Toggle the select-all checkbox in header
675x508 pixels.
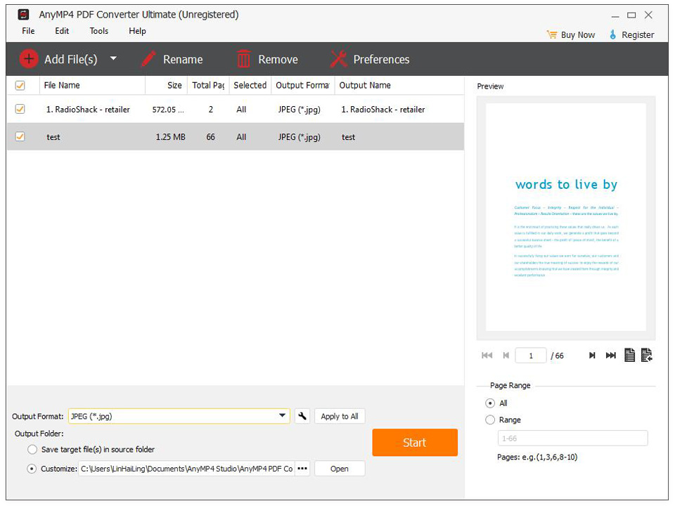pyautogui.click(x=20, y=84)
